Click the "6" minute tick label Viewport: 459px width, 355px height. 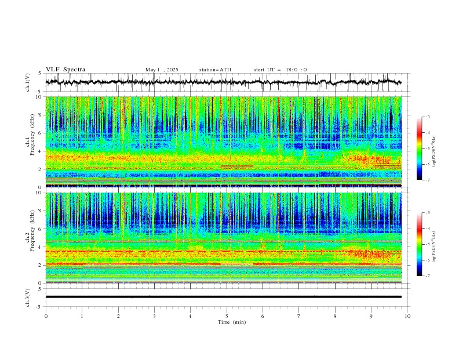pyautogui.click(x=263, y=316)
